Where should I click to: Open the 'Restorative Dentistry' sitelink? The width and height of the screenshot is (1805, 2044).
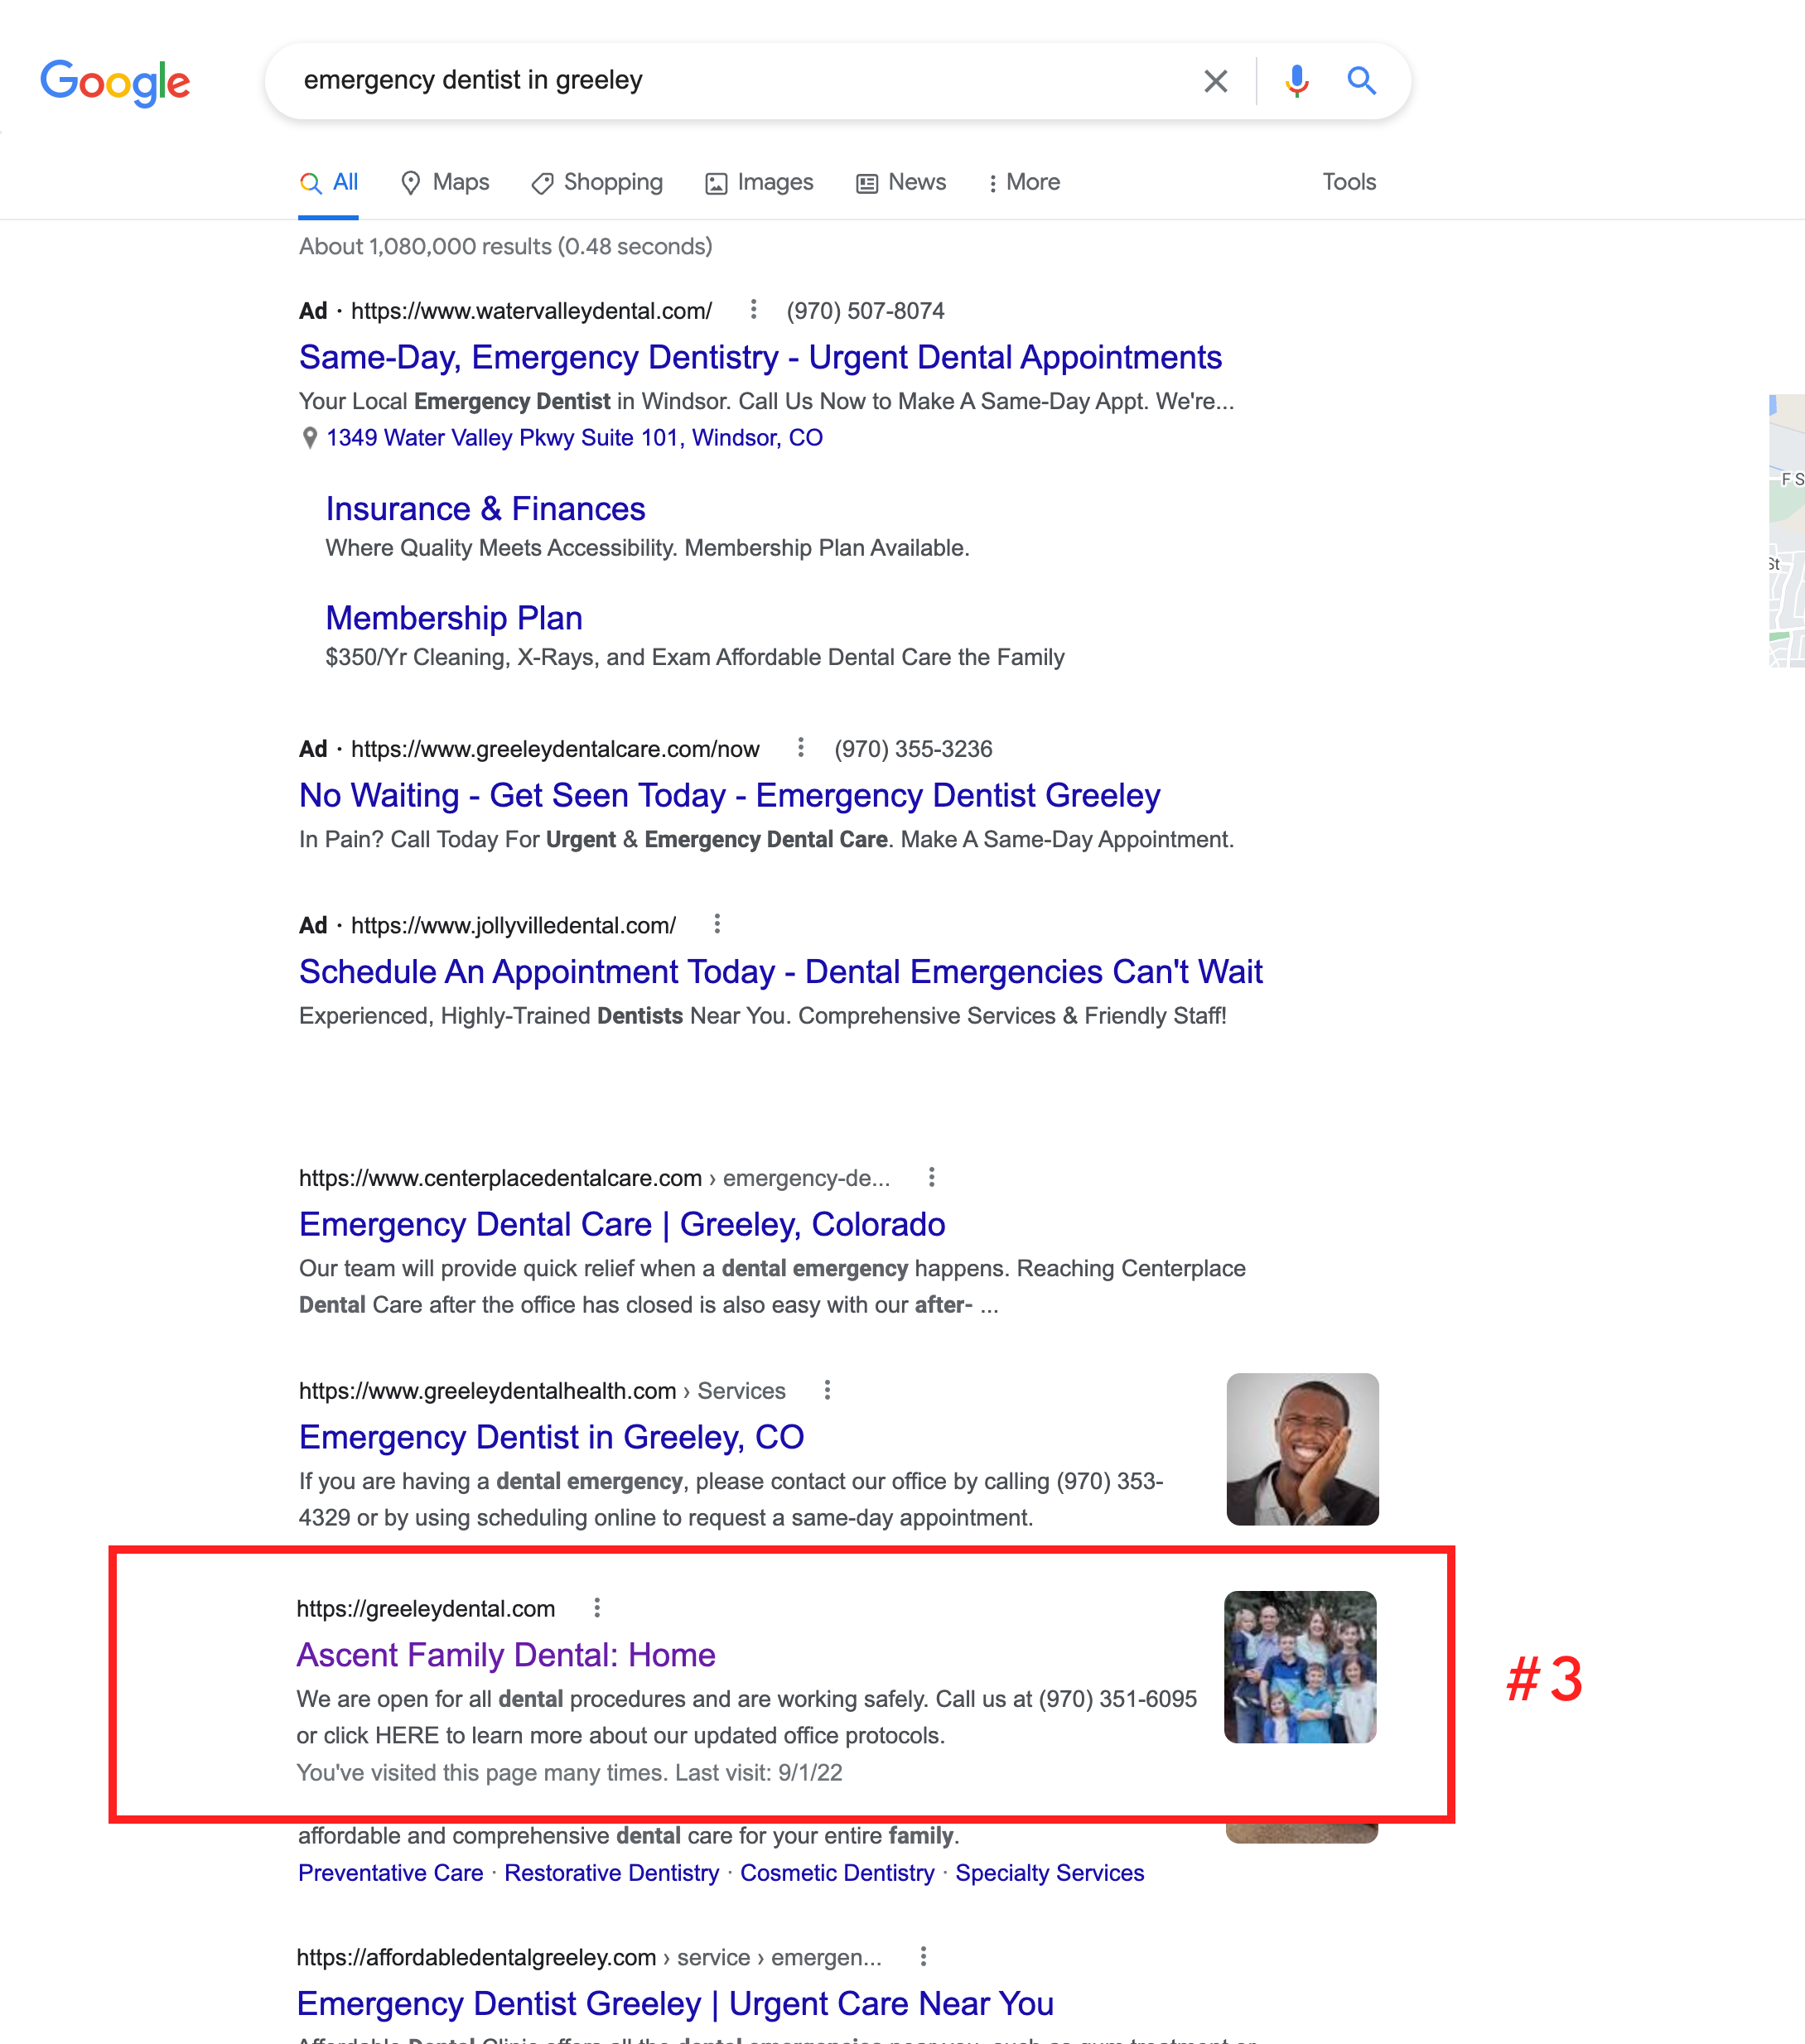[x=612, y=1873]
